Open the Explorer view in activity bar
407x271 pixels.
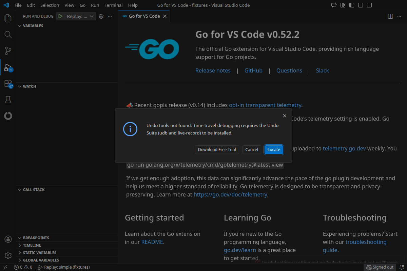pyautogui.click(x=8, y=18)
